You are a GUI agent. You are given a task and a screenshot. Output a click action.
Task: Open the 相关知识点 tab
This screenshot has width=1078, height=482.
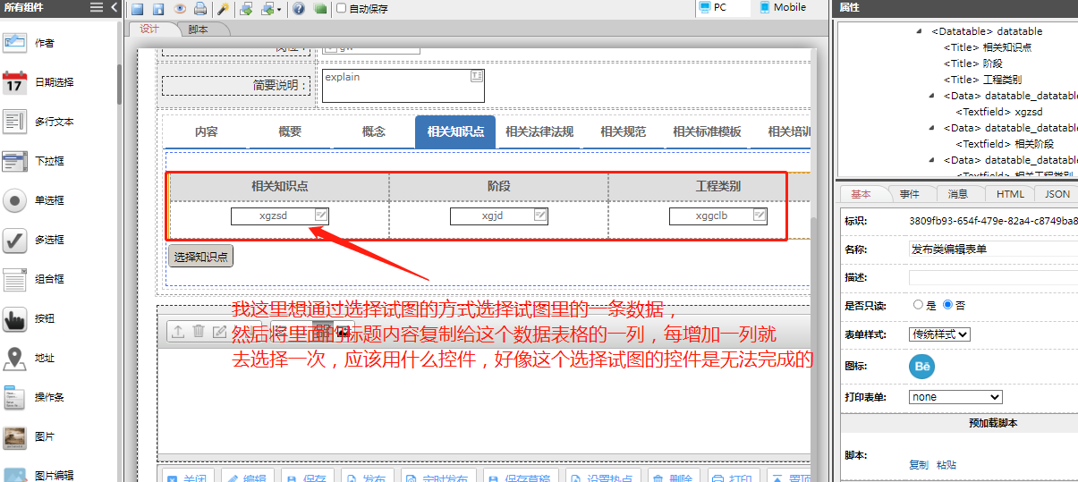click(x=455, y=131)
